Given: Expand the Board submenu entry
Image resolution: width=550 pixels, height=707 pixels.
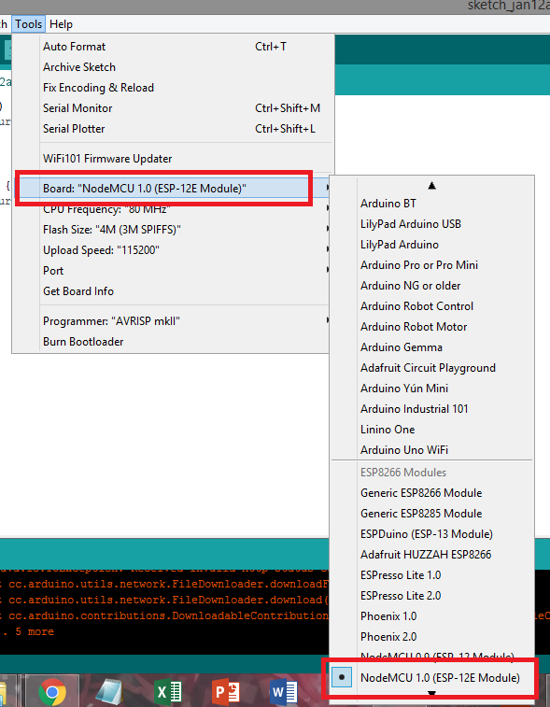Looking at the screenshot, I should click(x=173, y=189).
